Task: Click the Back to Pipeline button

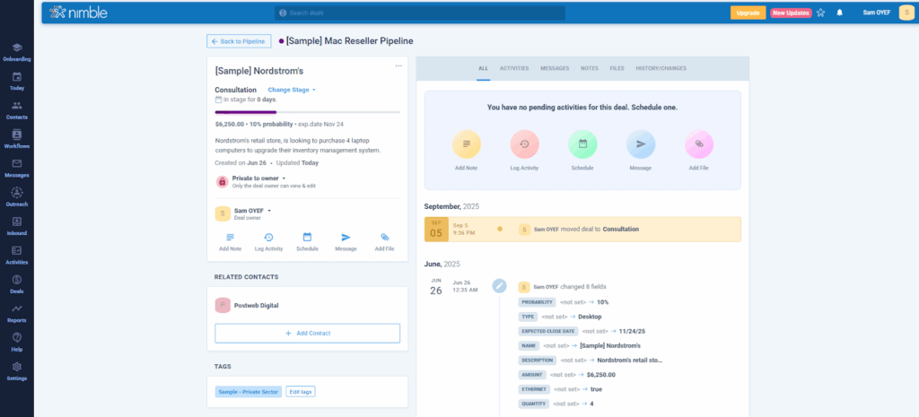Action: [x=239, y=41]
